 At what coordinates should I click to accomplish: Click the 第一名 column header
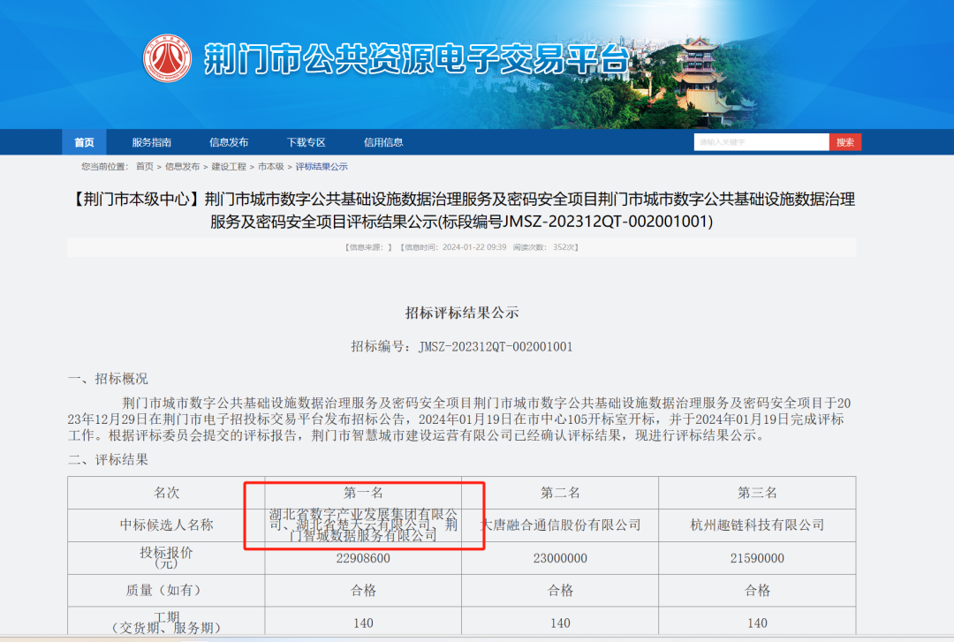pyautogui.click(x=363, y=493)
